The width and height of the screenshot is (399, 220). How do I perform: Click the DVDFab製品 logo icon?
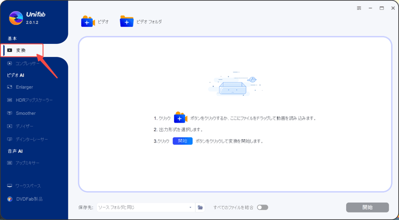pyautogui.click(x=9, y=199)
